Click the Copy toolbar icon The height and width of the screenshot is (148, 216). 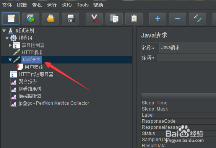coord(114,18)
